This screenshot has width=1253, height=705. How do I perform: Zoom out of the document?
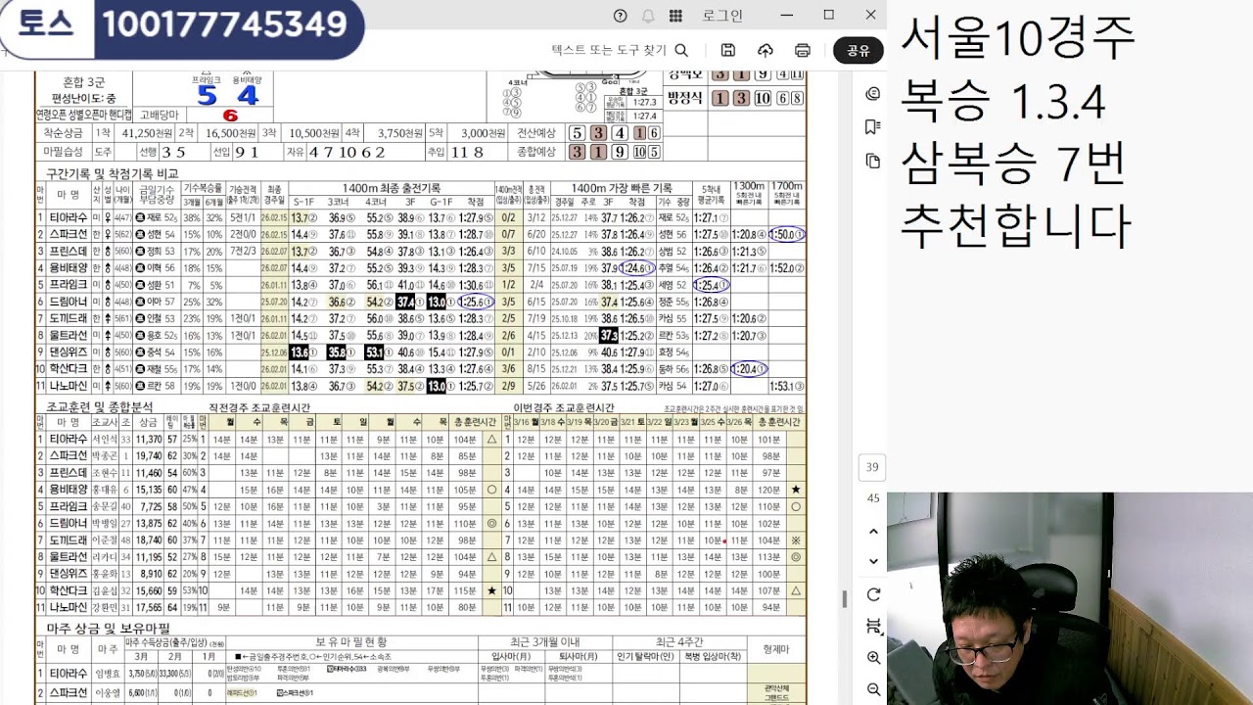tap(873, 689)
